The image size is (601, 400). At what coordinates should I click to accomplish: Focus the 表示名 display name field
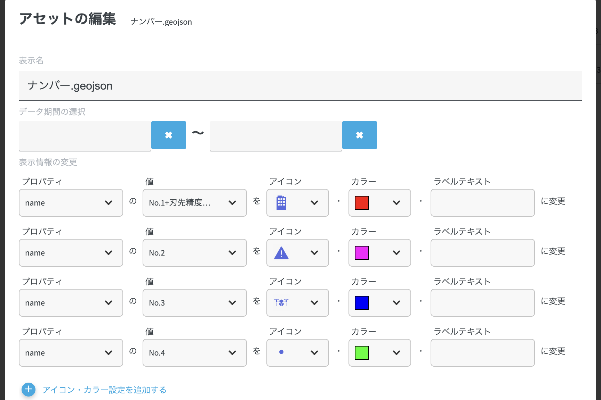coord(300,86)
